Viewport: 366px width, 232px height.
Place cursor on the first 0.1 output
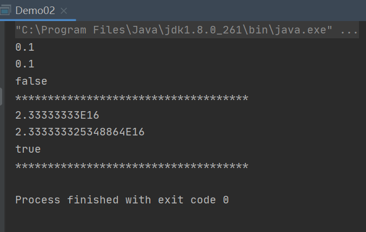tap(25, 47)
